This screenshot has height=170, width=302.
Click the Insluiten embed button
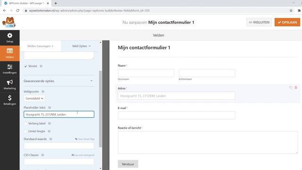click(x=259, y=22)
